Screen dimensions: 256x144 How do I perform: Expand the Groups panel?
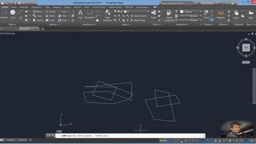click(208, 24)
